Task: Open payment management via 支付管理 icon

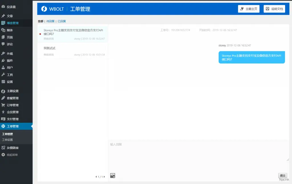Action: [3, 119]
